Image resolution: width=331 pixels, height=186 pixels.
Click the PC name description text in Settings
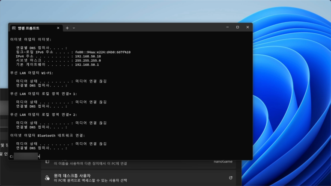coord(90,163)
